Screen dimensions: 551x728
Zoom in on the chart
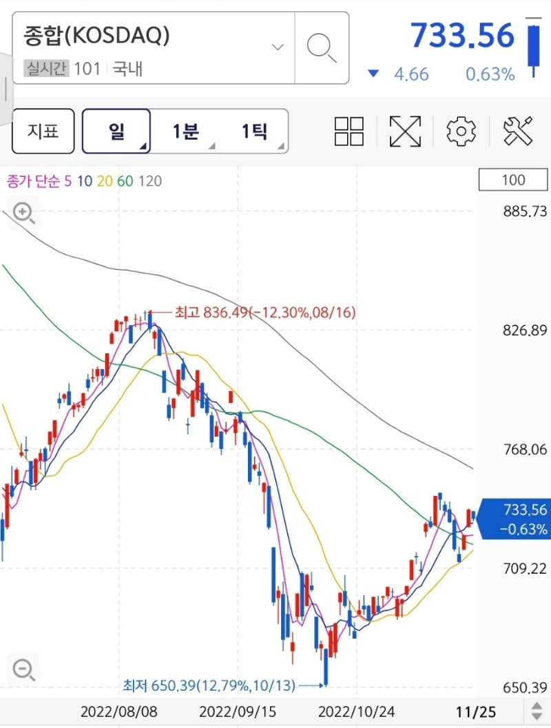[23, 213]
